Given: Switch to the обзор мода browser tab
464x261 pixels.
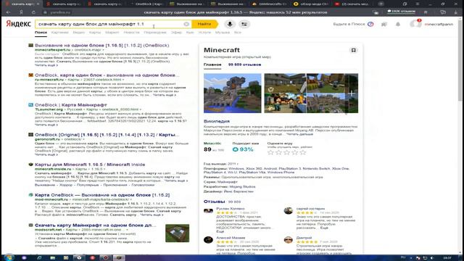Looking at the screenshot, I should click(311, 4).
